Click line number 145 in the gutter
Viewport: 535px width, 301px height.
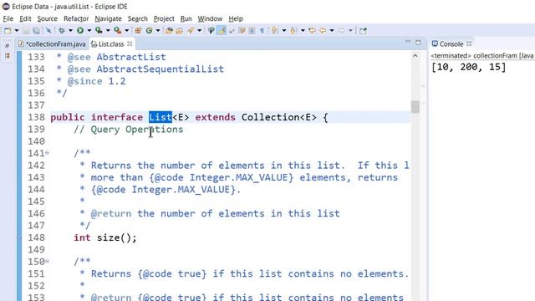(x=36, y=202)
